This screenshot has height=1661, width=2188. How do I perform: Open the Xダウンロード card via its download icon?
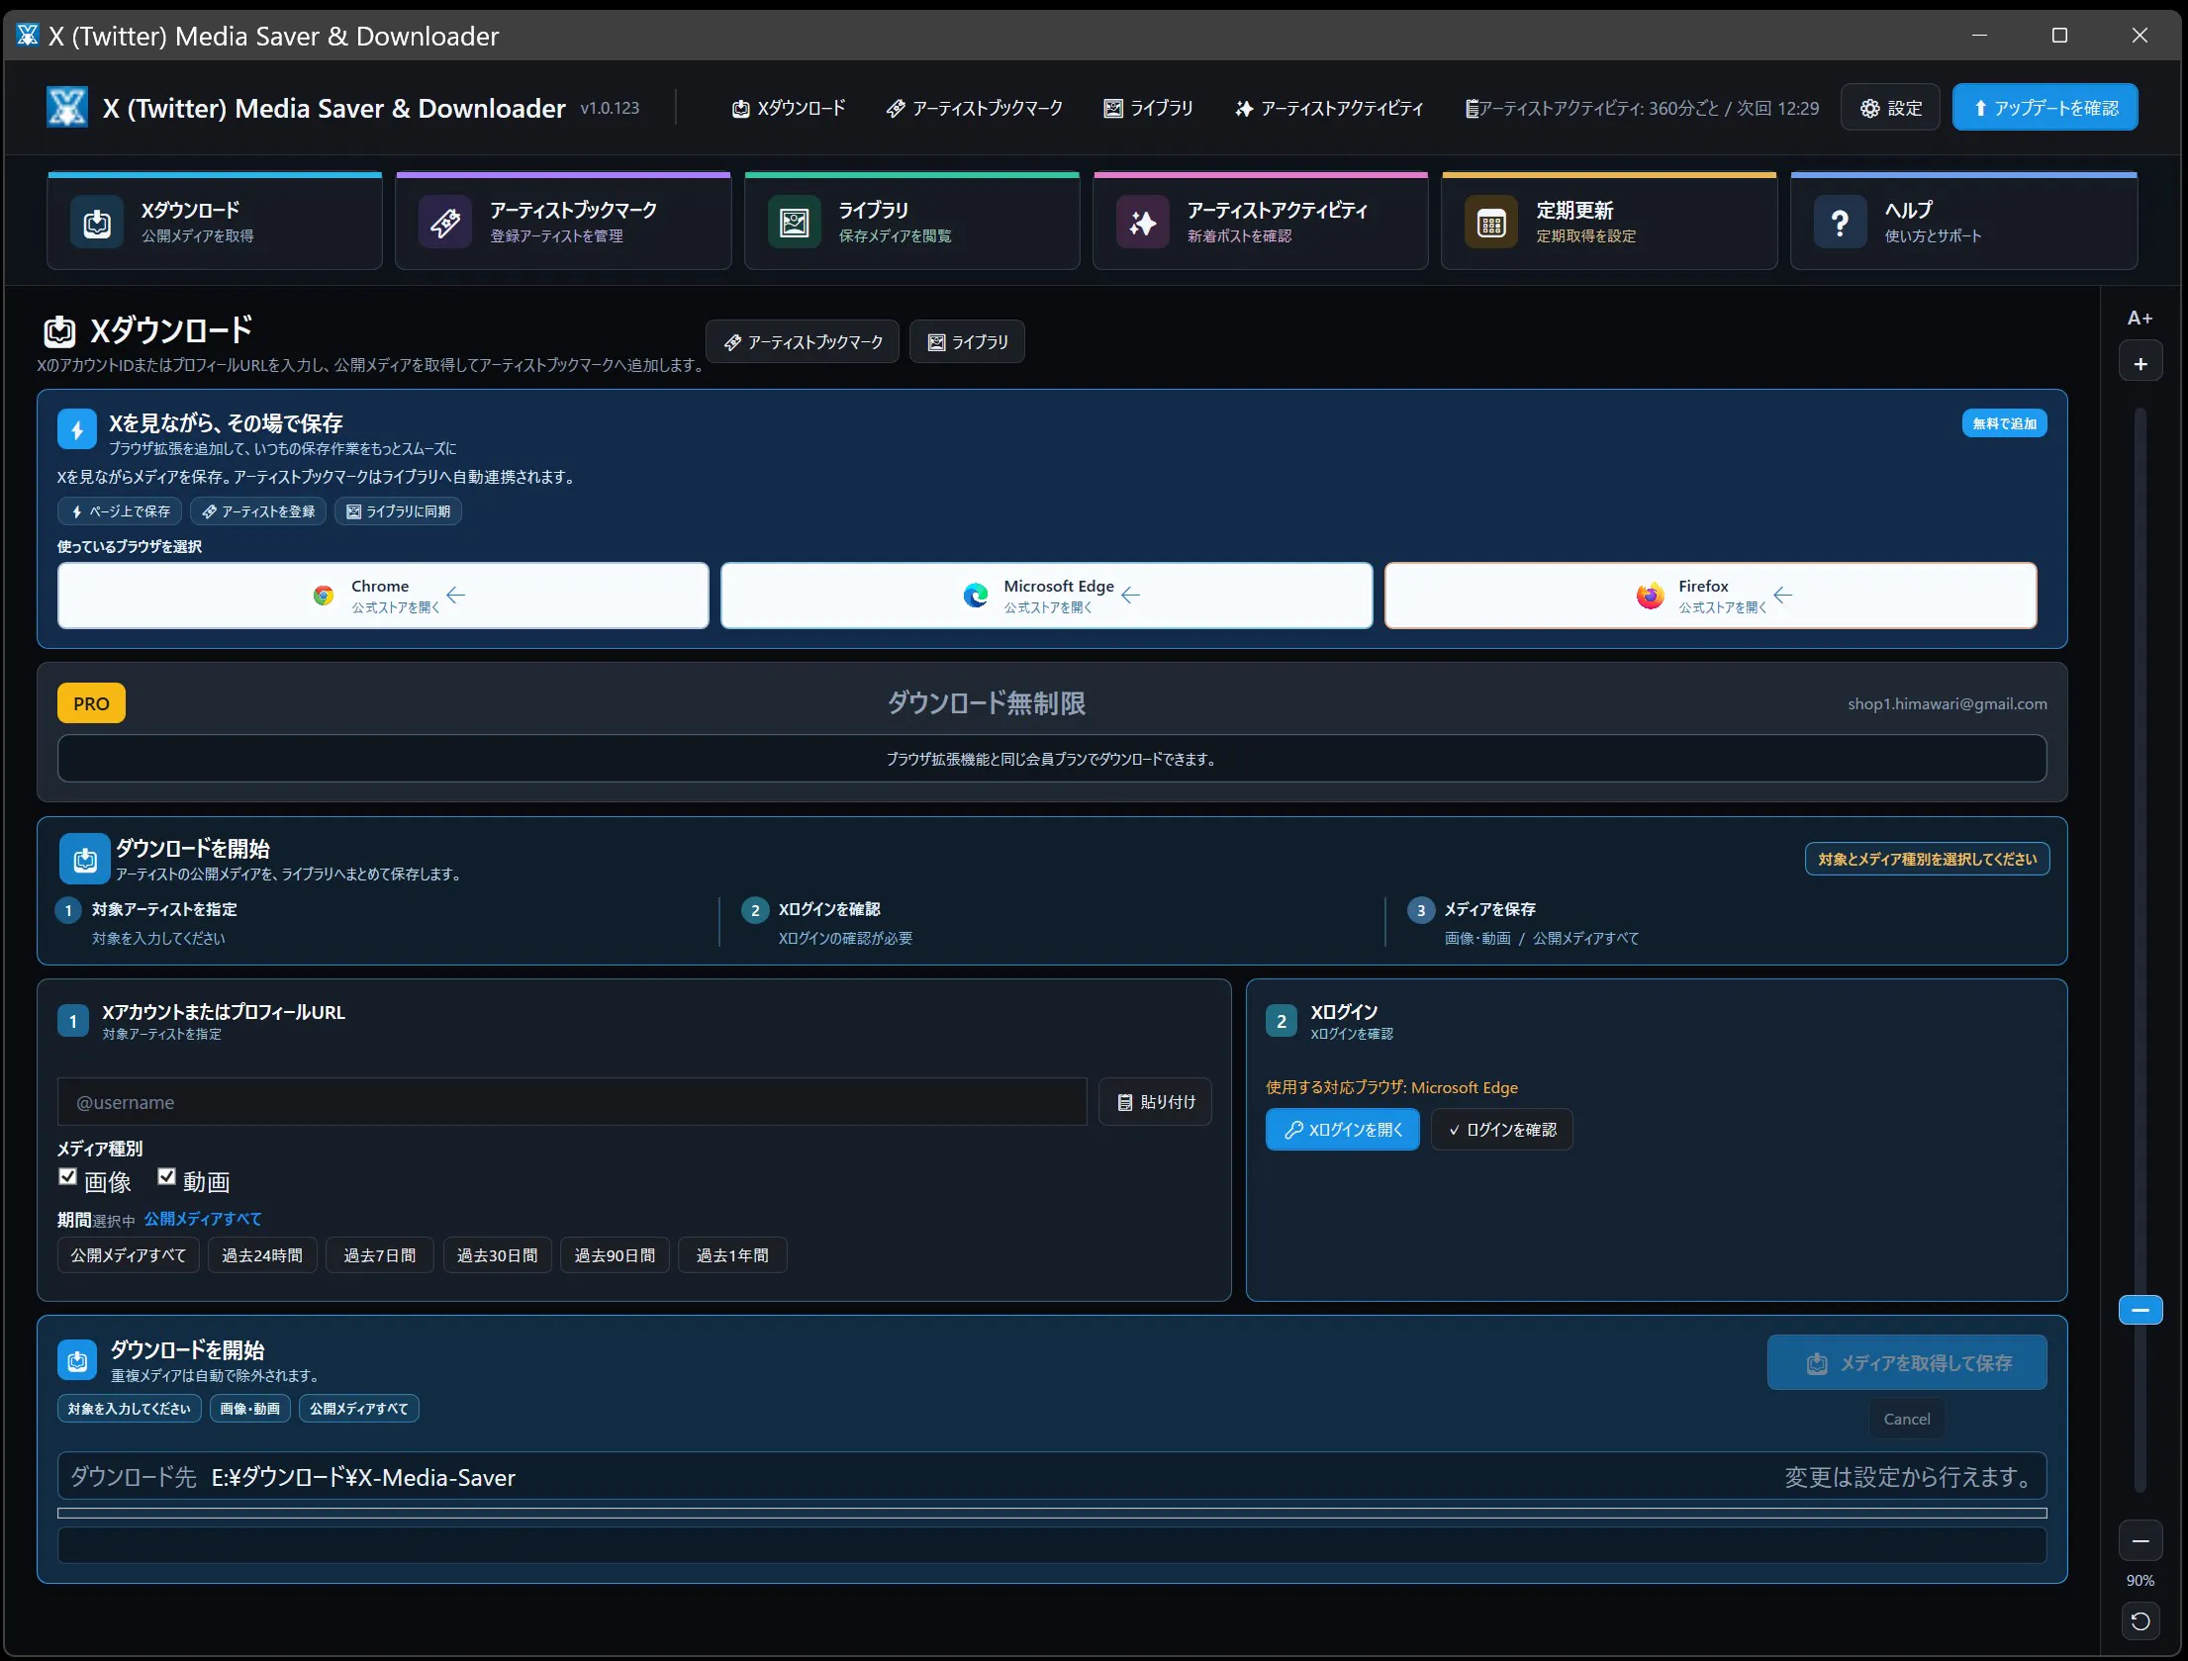pyautogui.click(x=97, y=223)
